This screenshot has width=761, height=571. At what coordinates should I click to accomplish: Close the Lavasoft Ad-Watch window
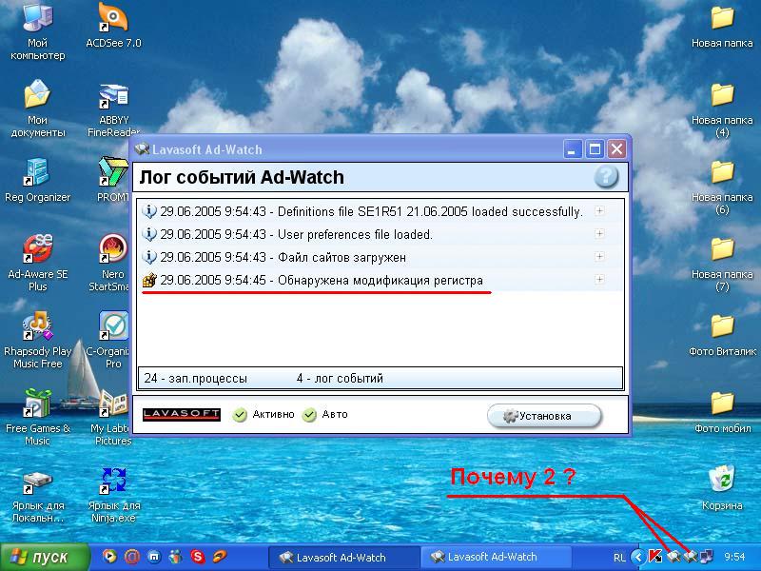616,149
